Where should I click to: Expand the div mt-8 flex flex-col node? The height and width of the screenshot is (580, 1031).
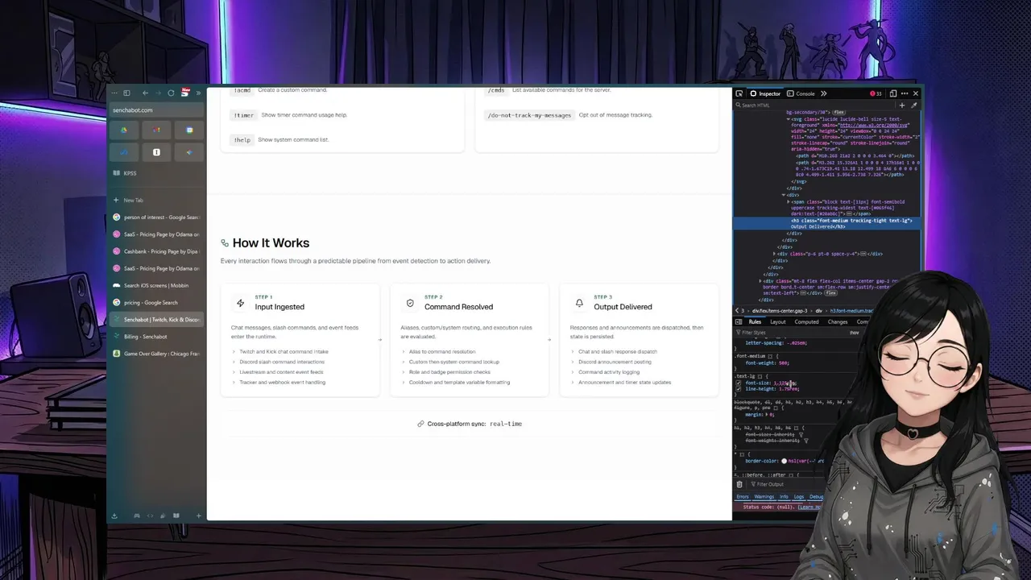coord(762,281)
